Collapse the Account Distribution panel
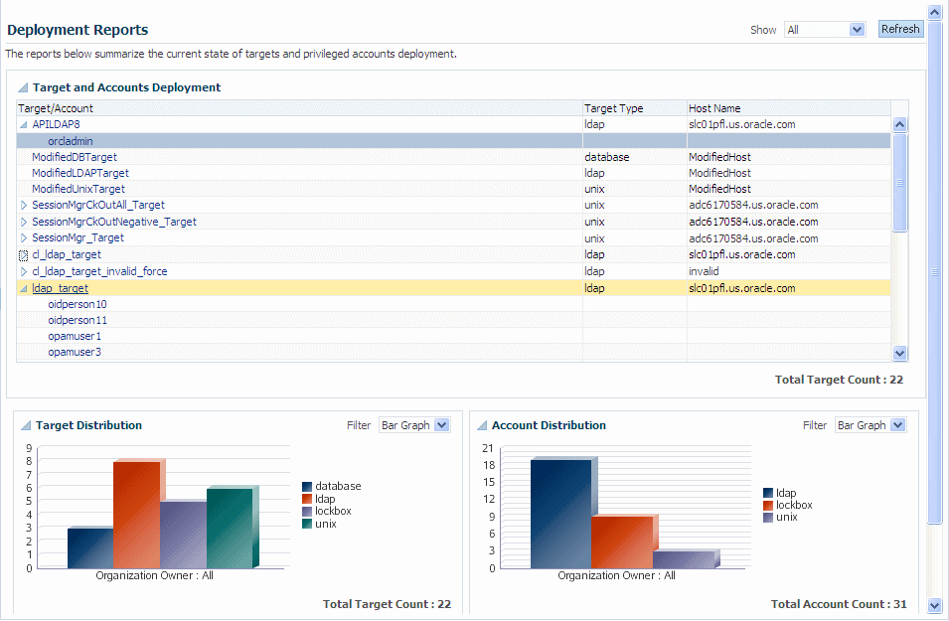The height and width of the screenshot is (621, 949). [482, 425]
